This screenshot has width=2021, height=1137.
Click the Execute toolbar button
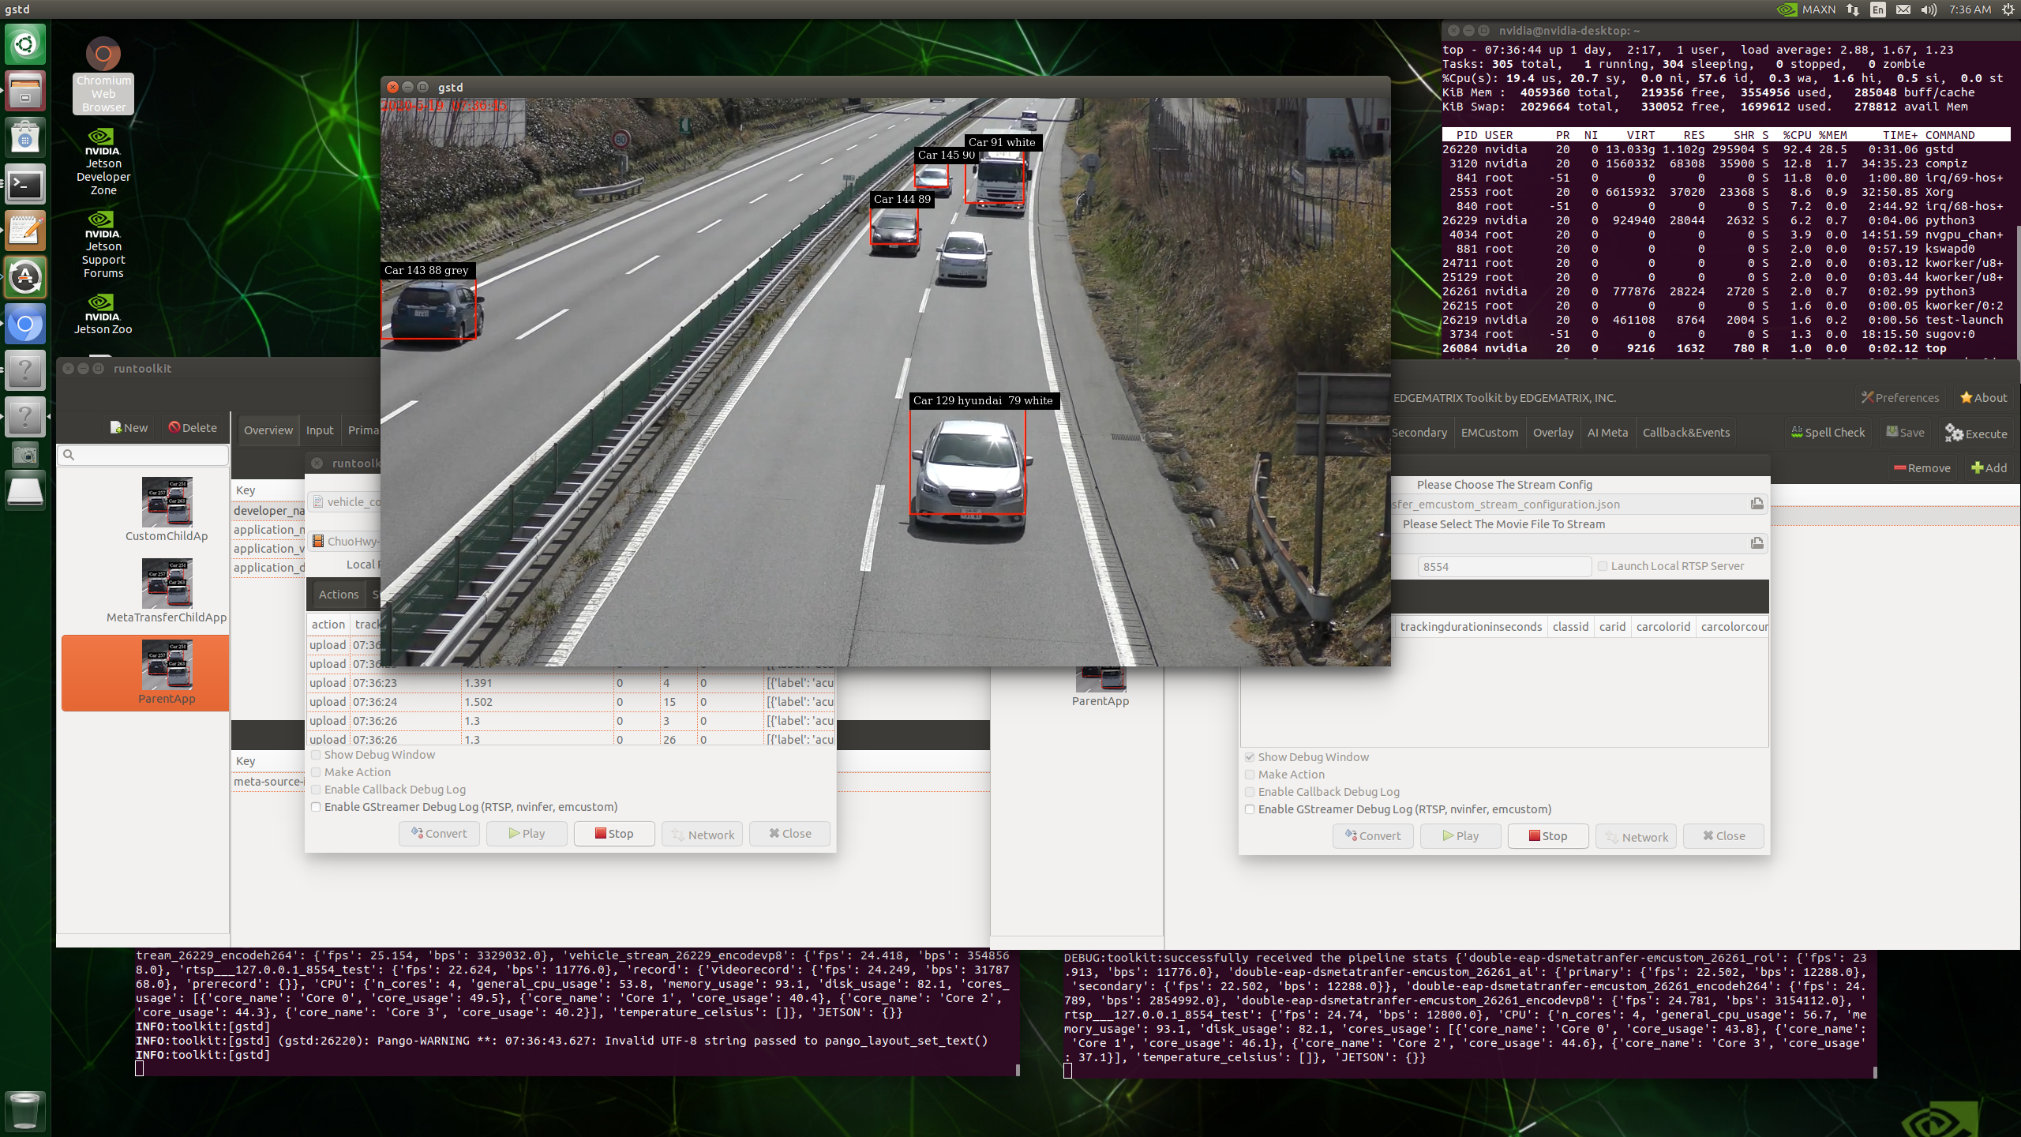[1976, 433]
